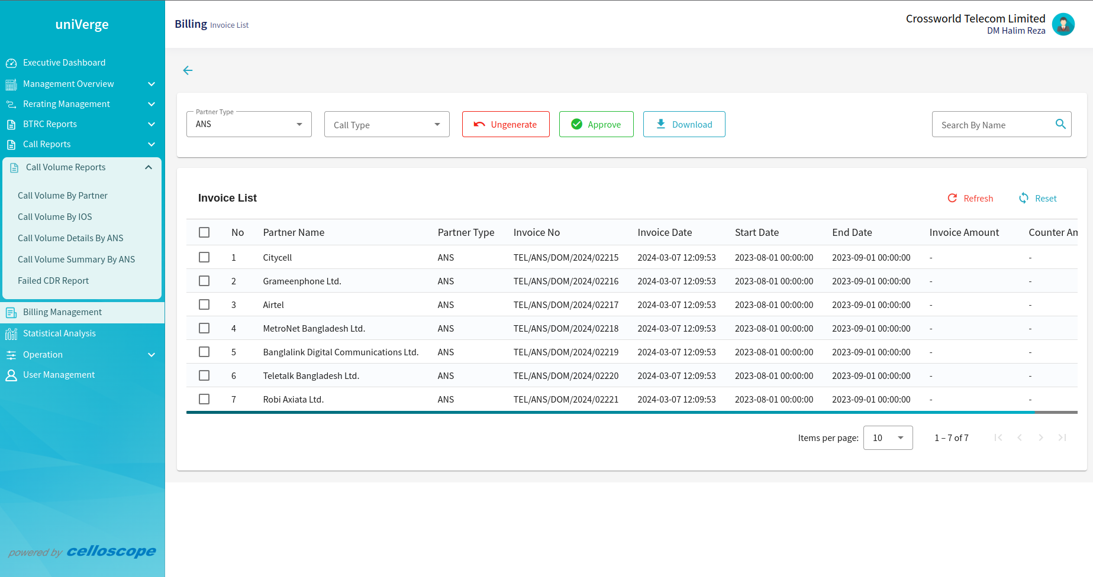Click the Call Volume Reports file icon
This screenshot has width=1093, height=577.
coord(14,167)
